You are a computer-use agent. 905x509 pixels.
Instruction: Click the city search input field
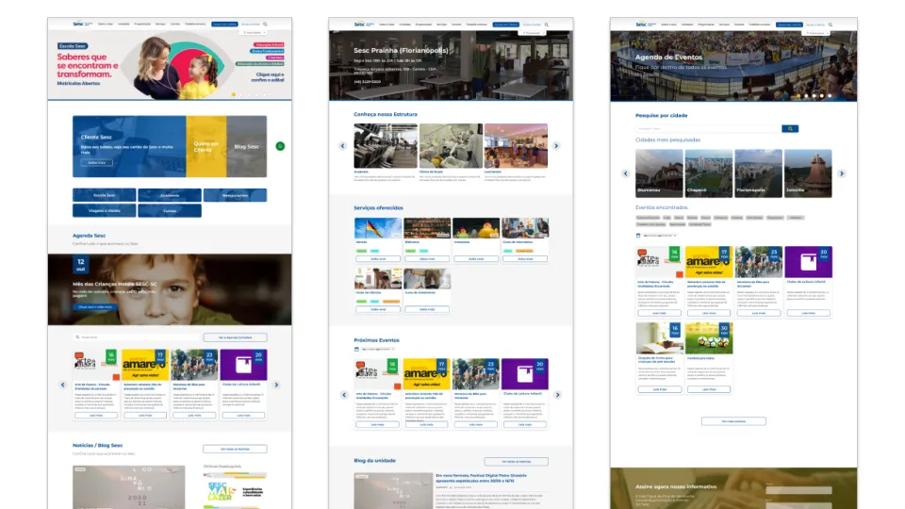point(707,128)
